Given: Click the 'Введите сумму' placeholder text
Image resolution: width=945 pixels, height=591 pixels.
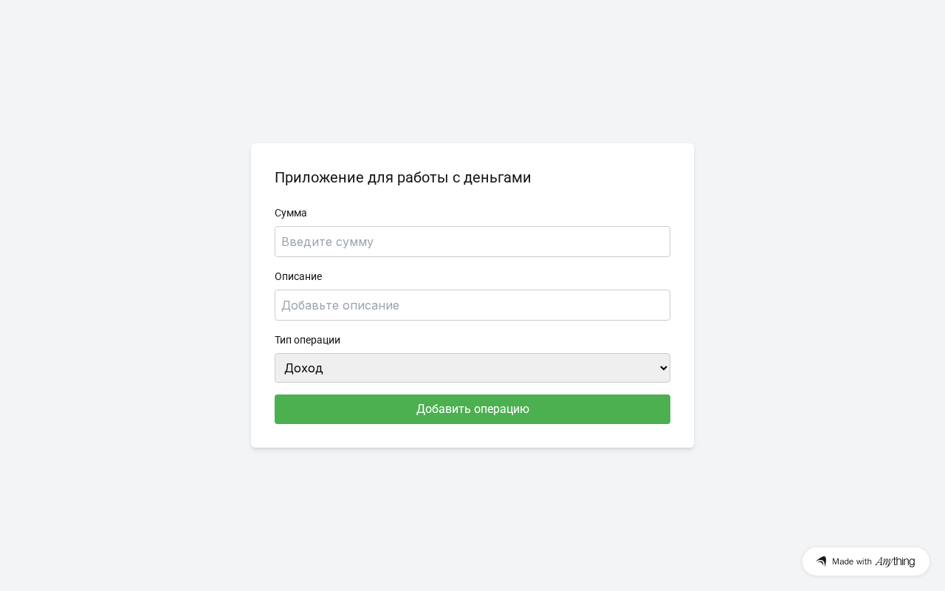Looking at the screenshot, I should (327, 242).
